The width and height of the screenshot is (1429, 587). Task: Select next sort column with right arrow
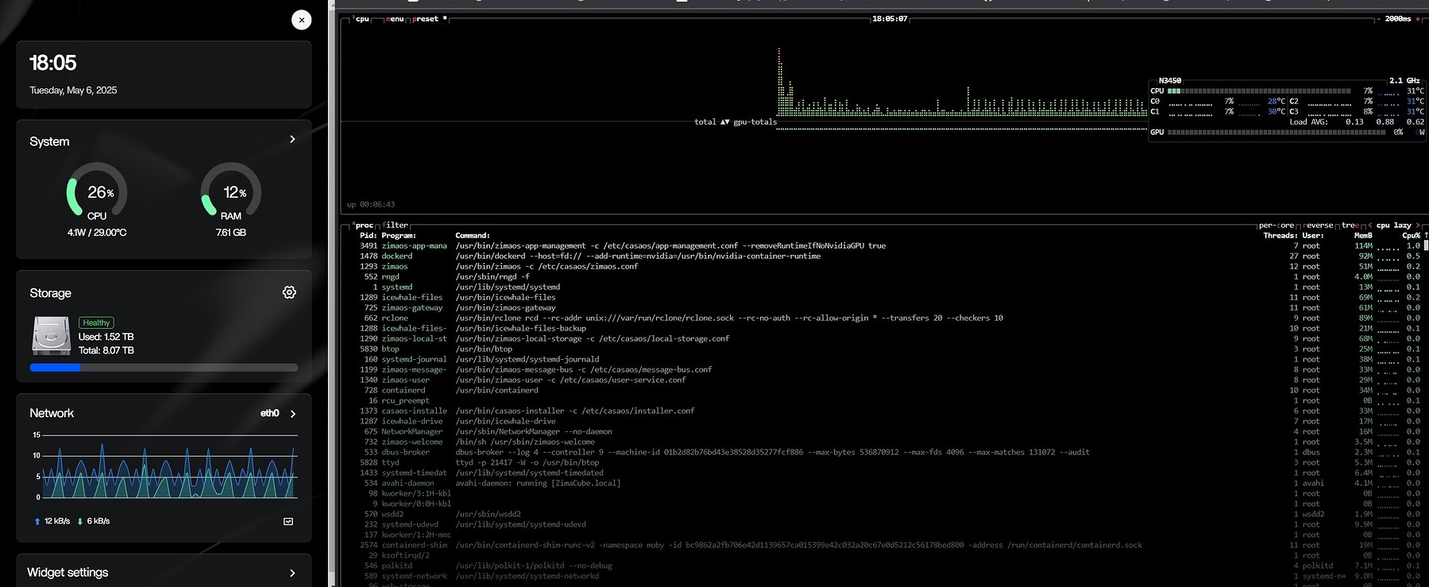tap(1418, 226)
